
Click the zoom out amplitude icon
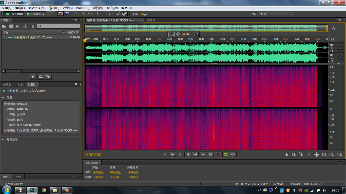coord(294,155)
